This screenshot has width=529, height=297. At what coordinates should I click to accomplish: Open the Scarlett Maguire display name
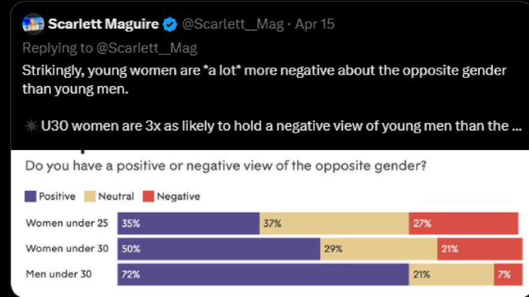point(104,24)
